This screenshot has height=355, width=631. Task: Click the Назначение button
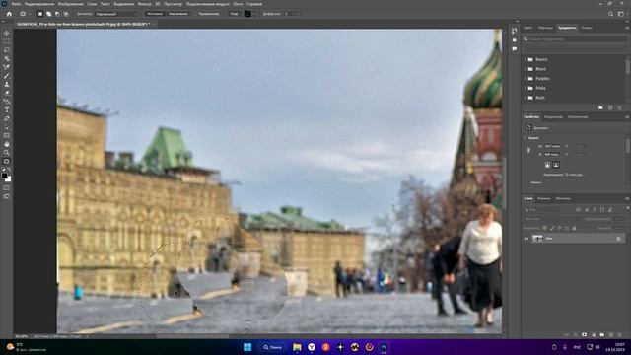[178, 14]
